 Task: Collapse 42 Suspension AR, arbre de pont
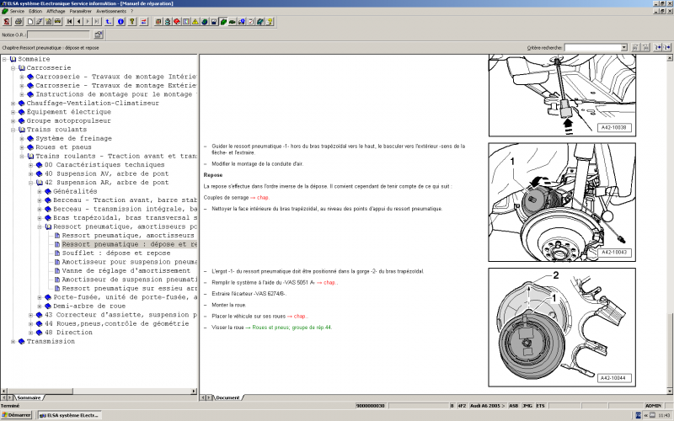click(x=30, y=183)
